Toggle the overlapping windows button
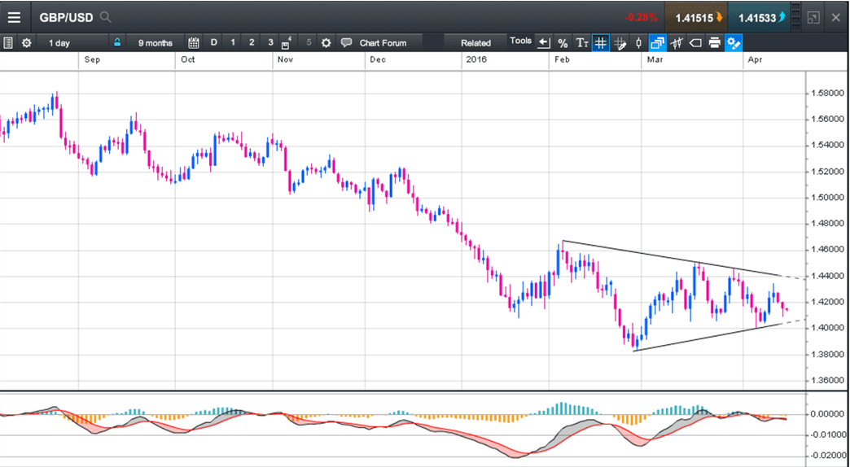Viewport: 850px width, 467px height. (x=657, y=43)
